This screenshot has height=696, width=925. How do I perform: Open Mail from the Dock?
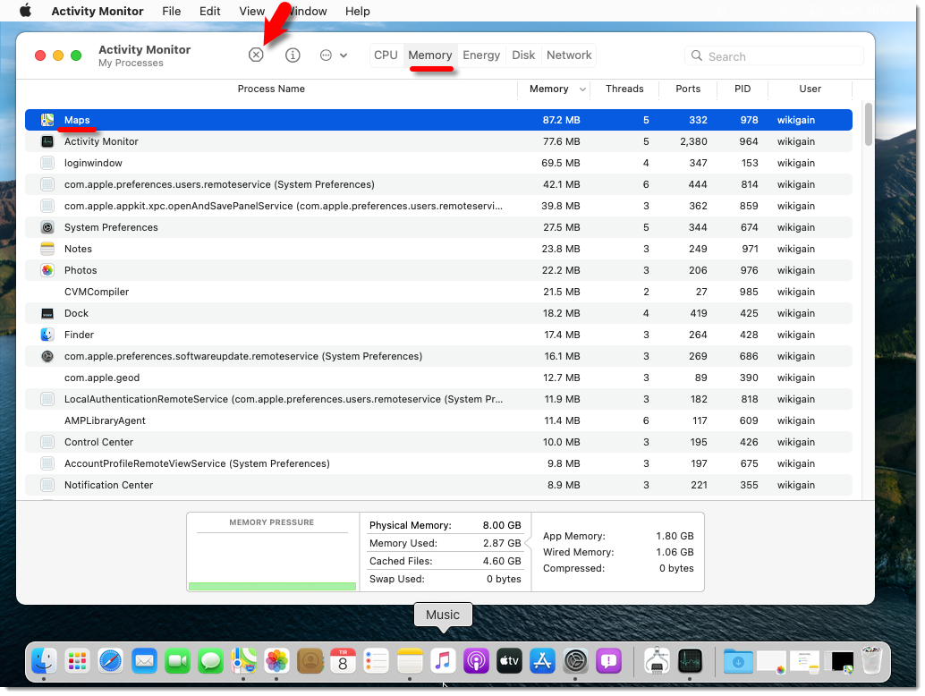[x=144, y=660]
